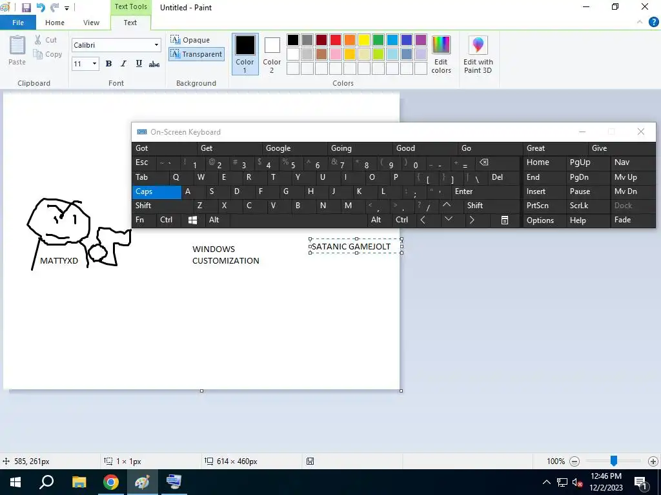661x495 pixels.
Task: Undo the last action in Paint
Action: tap(41, 8)
